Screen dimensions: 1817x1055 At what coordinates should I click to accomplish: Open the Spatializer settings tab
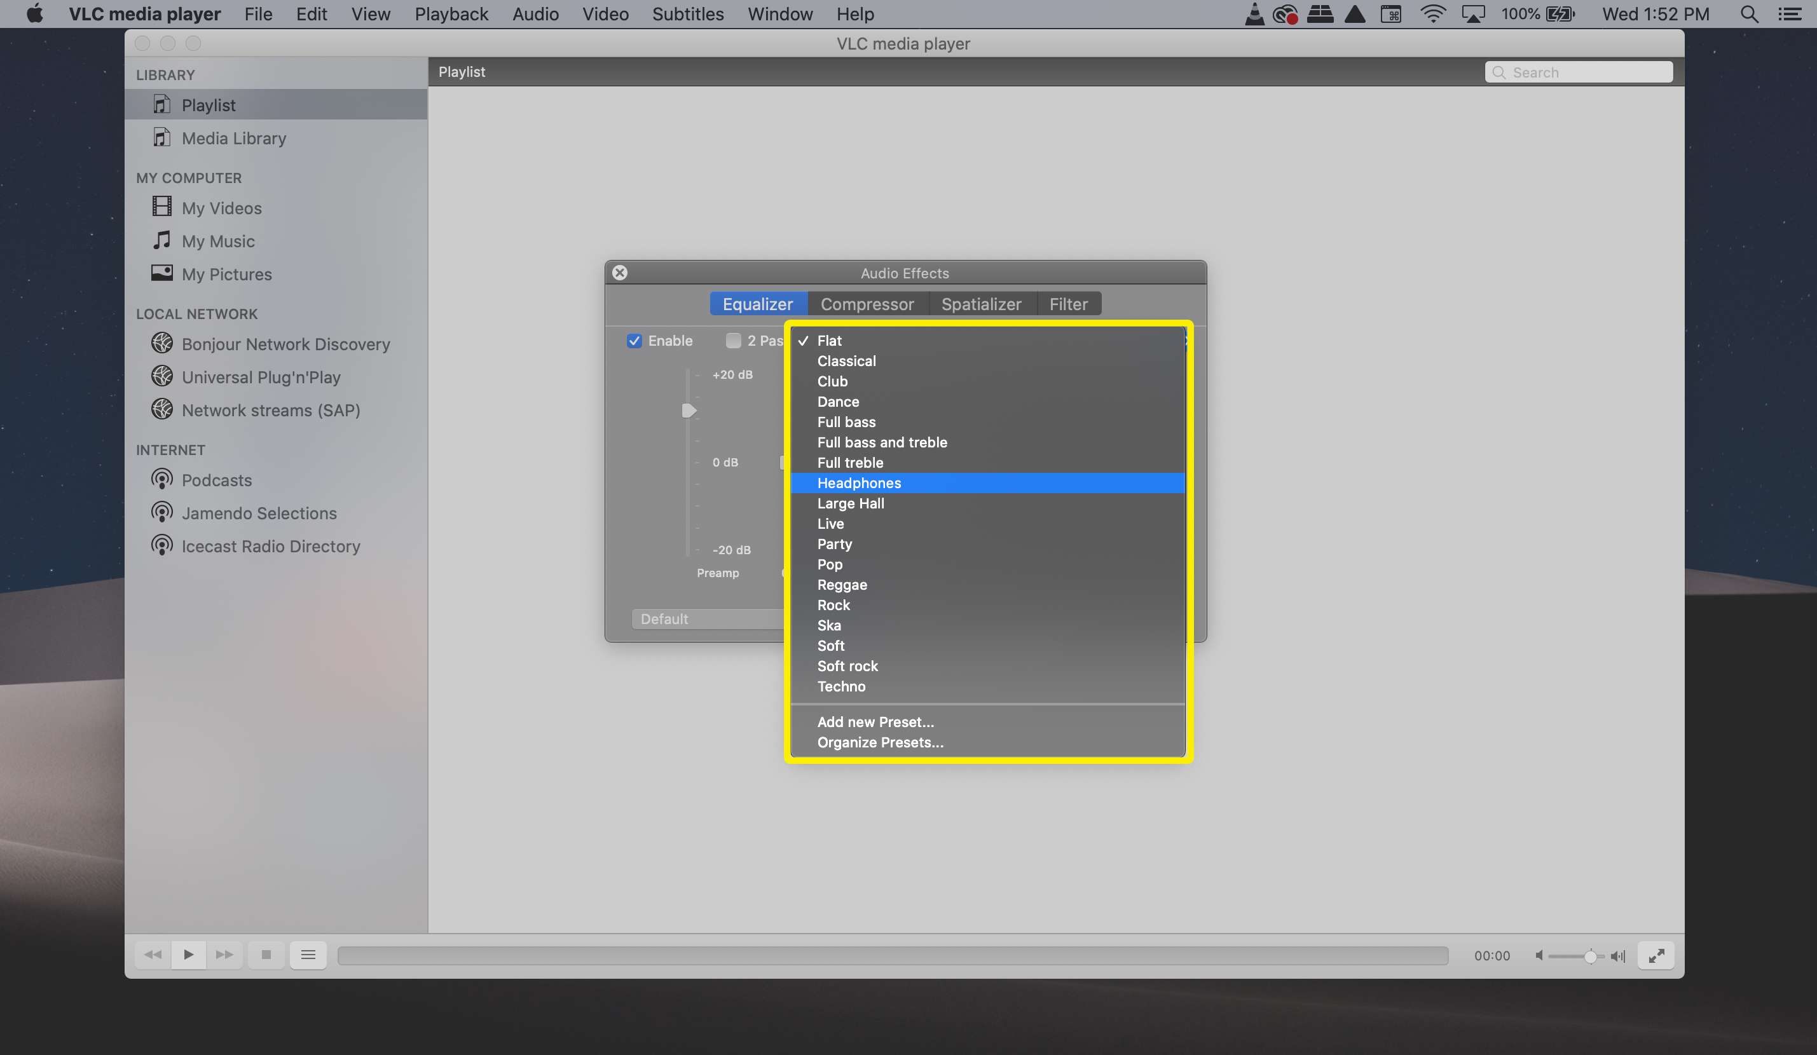pos(981,304)
